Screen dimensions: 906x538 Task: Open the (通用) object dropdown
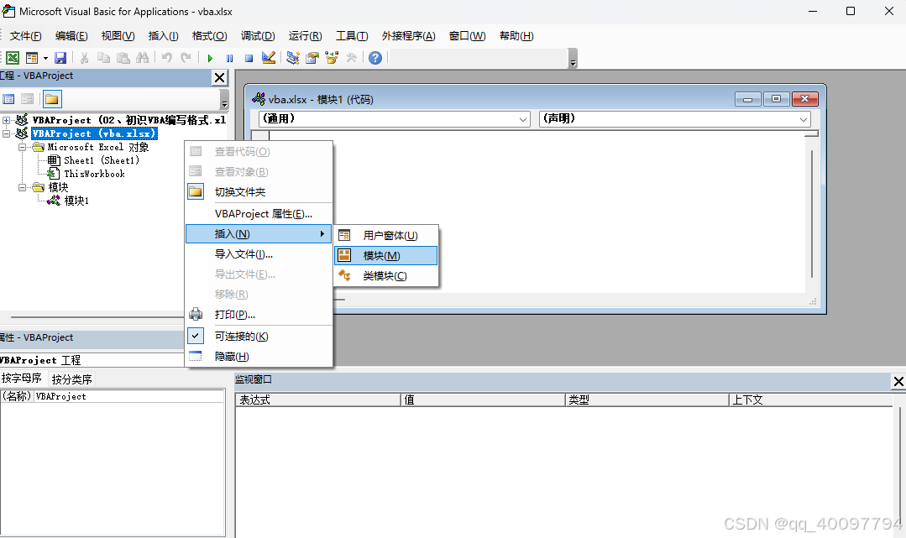(522, 119)
